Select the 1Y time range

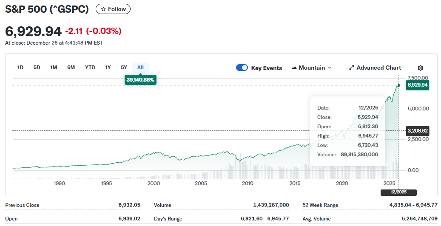coord(108,68)
